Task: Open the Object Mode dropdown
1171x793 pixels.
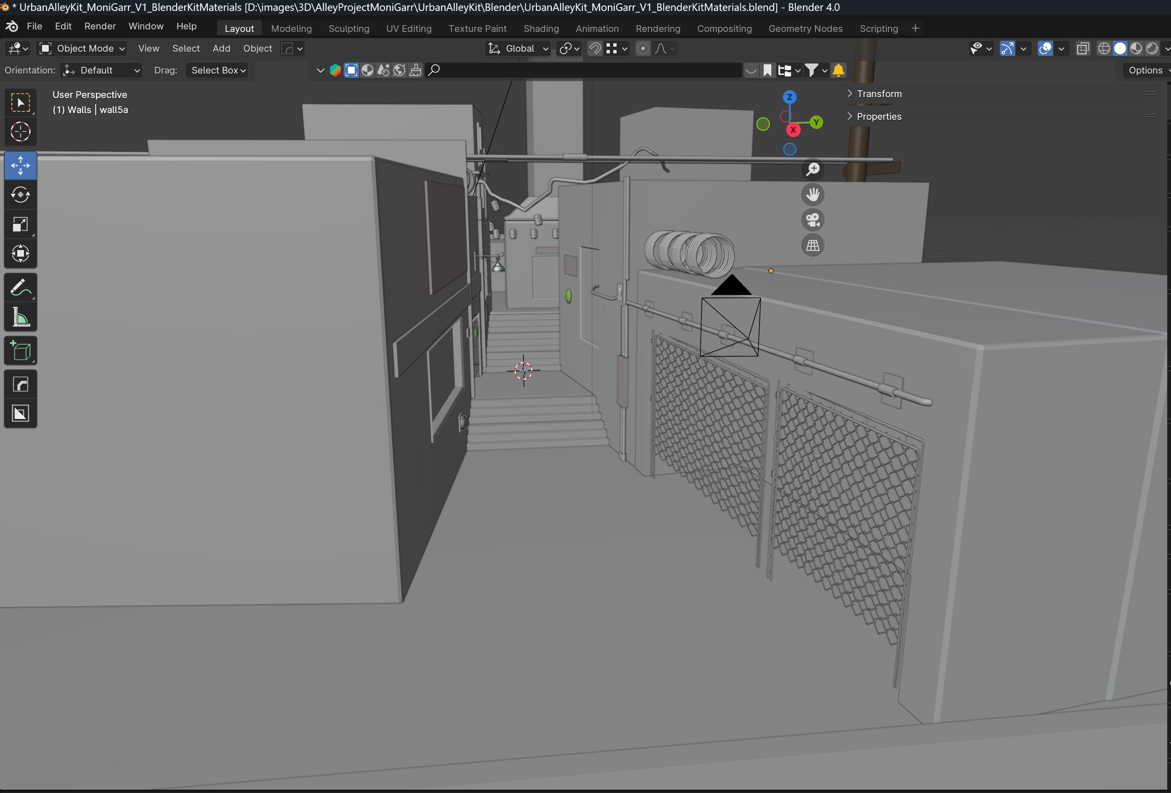Action: click(x=82, y=48)
